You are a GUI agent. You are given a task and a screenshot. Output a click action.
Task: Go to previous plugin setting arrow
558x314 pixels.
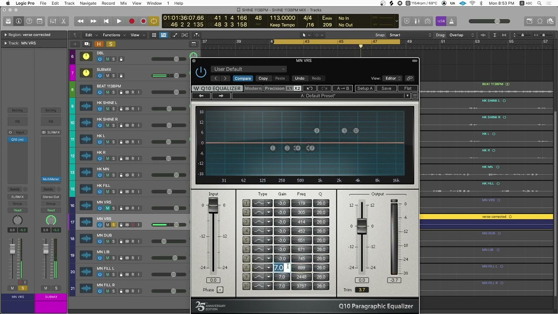click(215, 78)
